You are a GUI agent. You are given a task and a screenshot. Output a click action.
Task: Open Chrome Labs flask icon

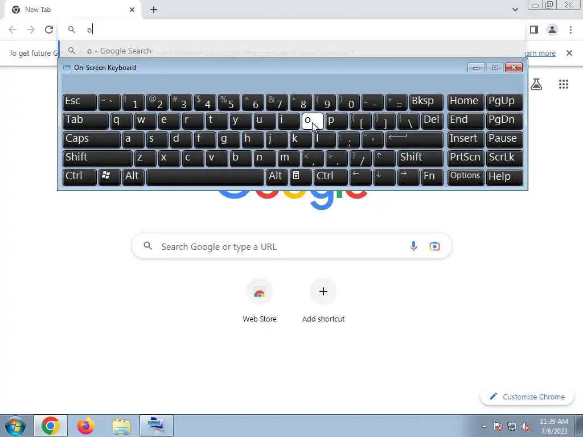click(536, 84)
